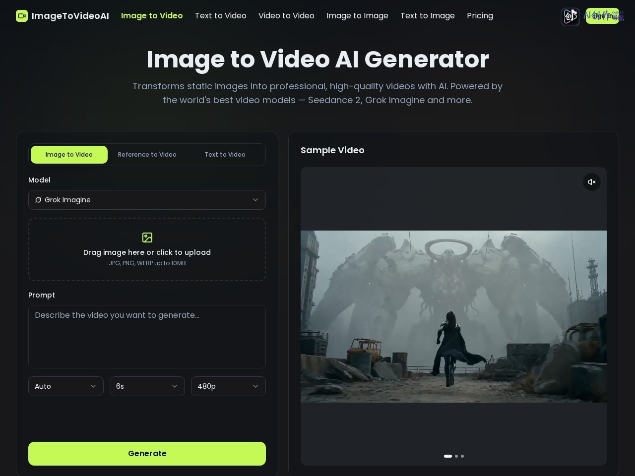The image size is (635, 476).
Task: Select the second sample video carousel dot
Action: pyautogui.click(x=456, y=456)
